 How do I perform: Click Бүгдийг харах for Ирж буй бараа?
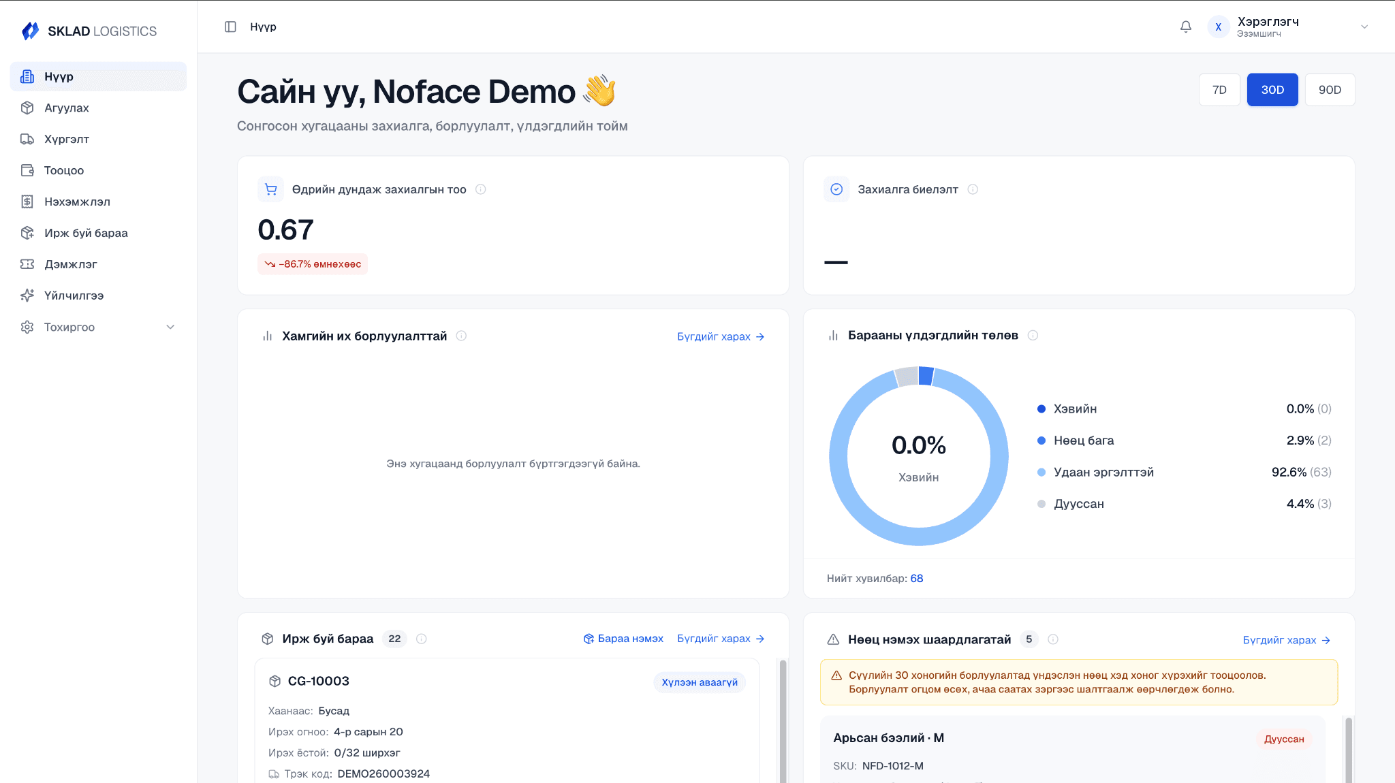721,639
